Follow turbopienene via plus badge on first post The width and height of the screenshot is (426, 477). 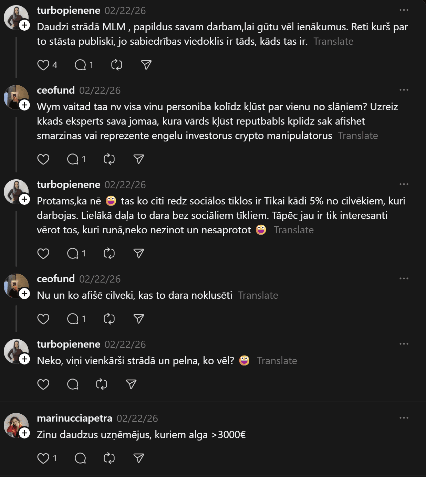(24, 25)
